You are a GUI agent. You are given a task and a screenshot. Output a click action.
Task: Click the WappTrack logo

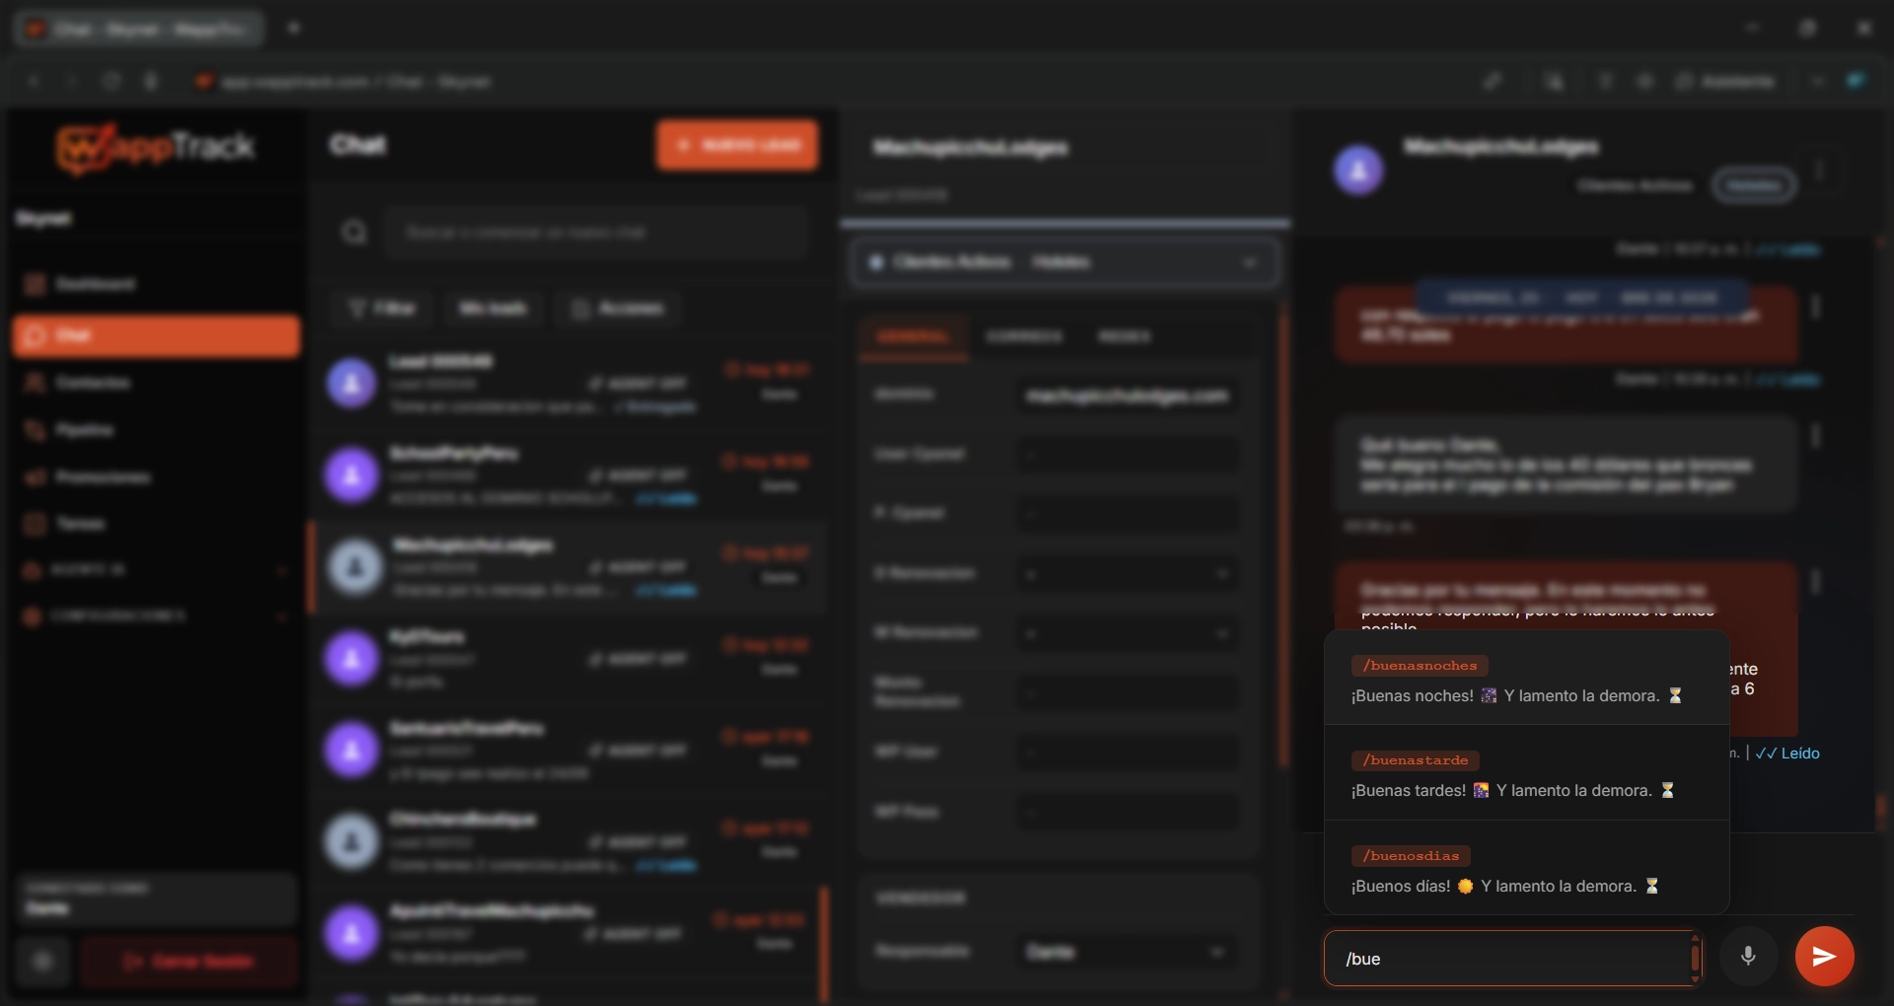(x=156, y=149)
